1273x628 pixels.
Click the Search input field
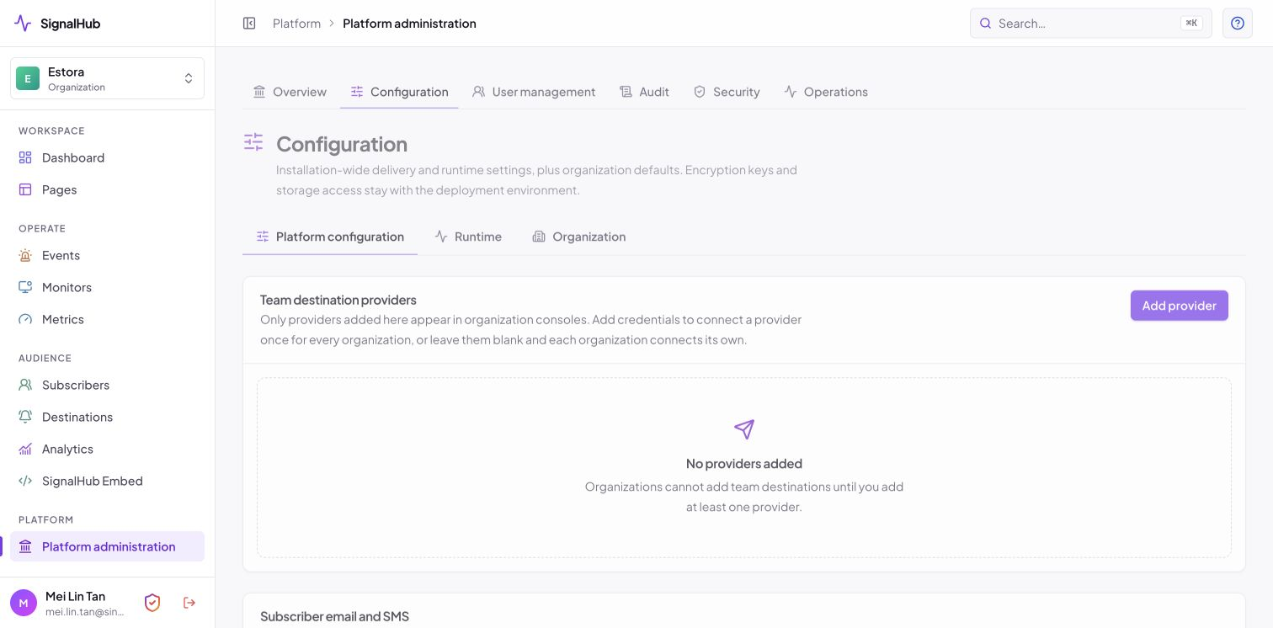point(1091,24)
